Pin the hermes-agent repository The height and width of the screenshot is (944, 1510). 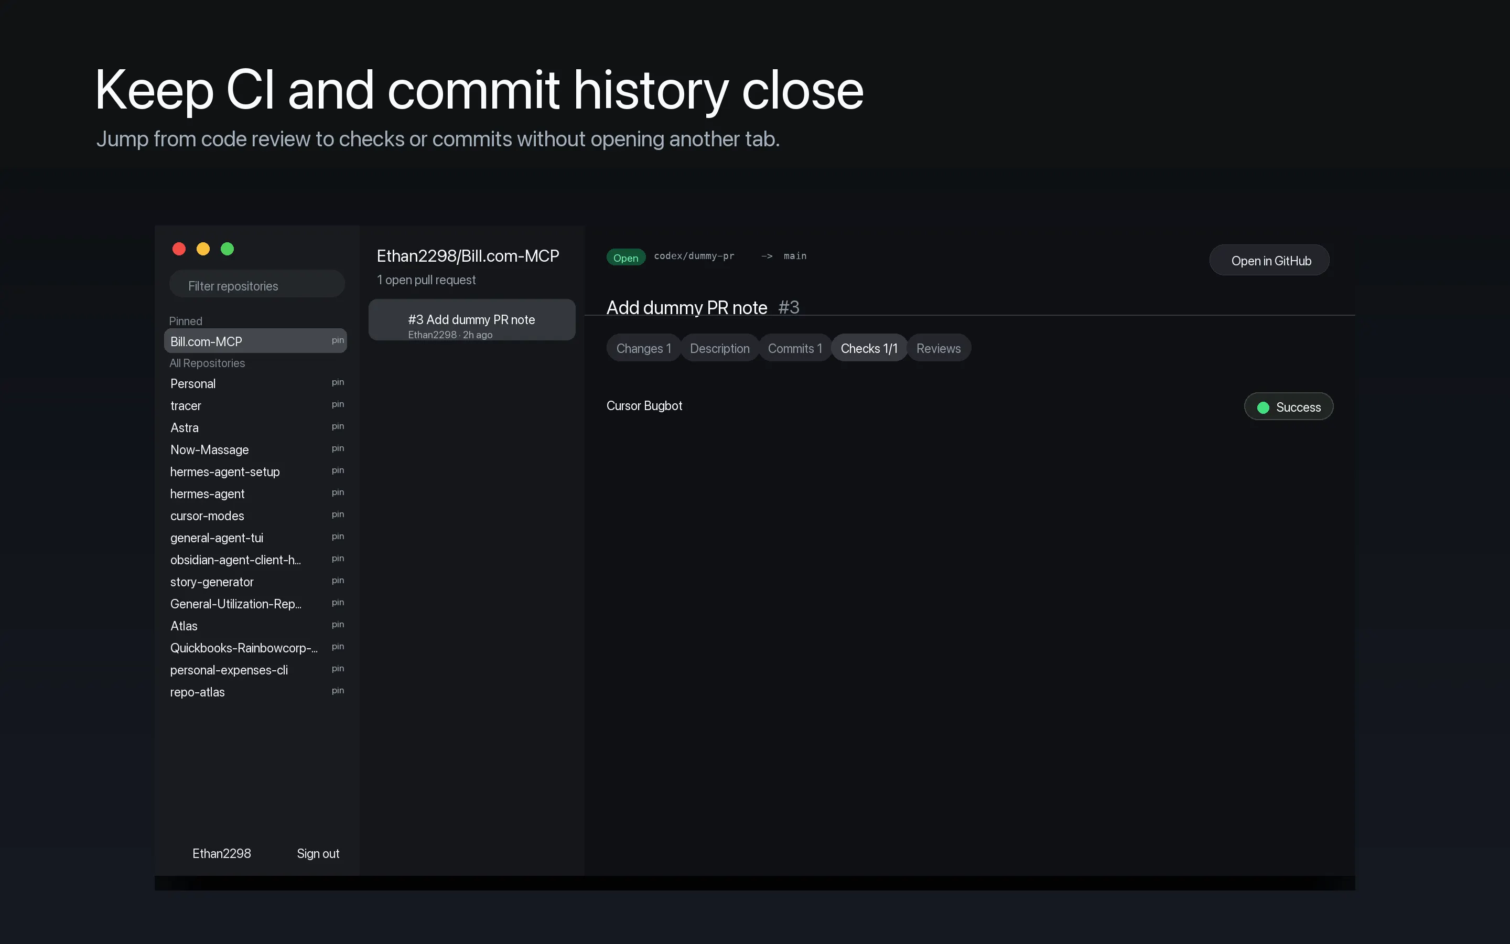(x=338, y=492)
